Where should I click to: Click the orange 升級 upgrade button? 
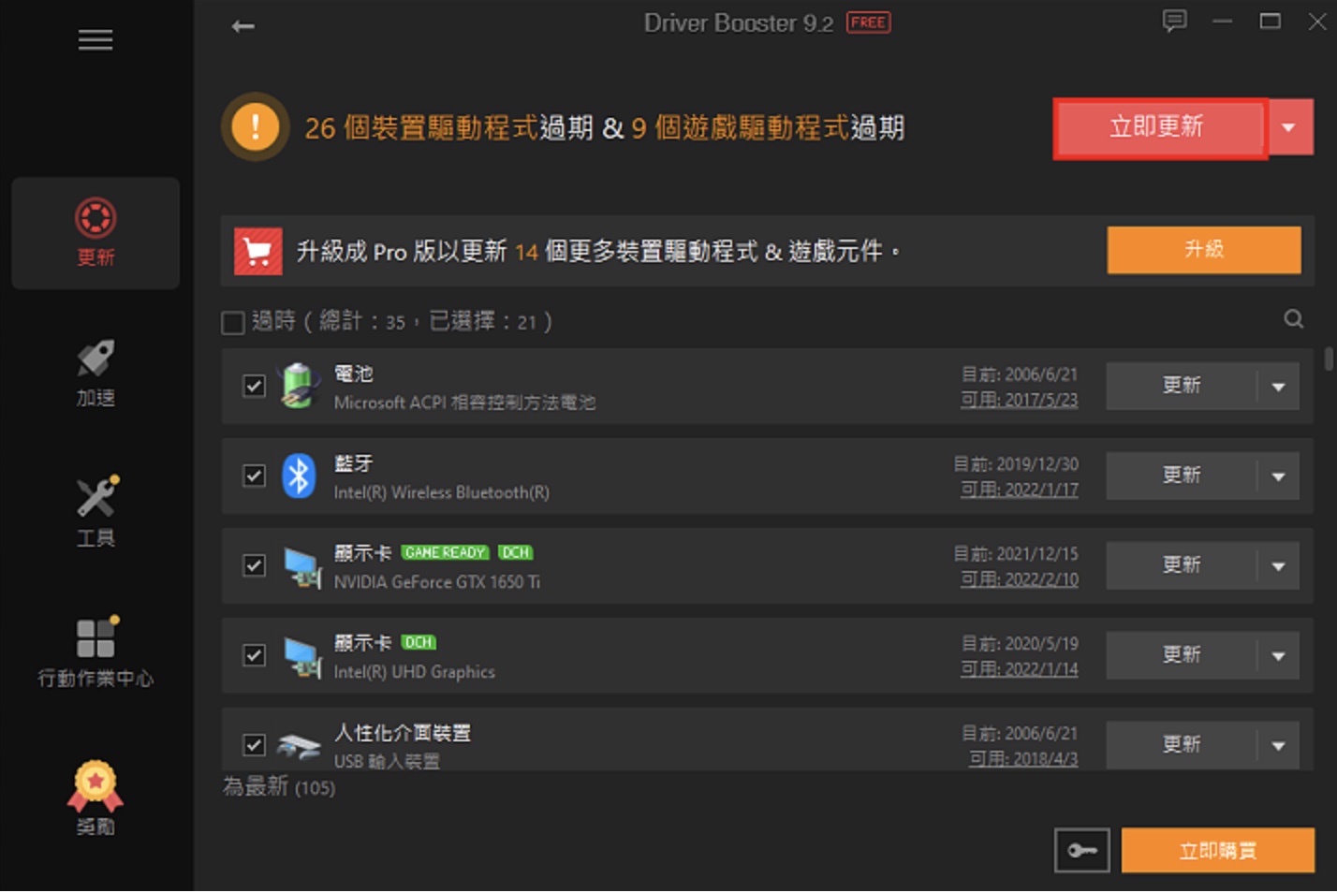click(x=1203, y=250)
